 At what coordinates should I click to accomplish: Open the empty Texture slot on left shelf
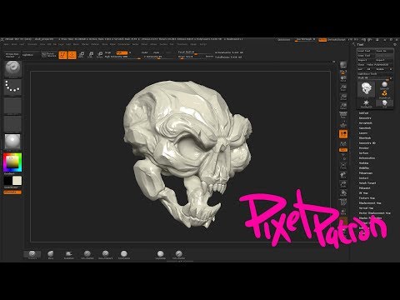12,124
